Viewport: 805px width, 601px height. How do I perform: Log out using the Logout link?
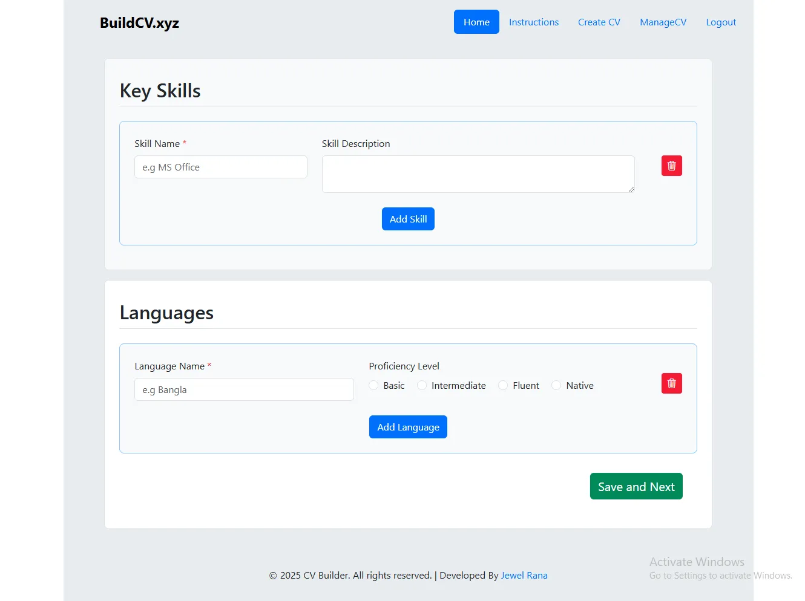tap(721, 22)
